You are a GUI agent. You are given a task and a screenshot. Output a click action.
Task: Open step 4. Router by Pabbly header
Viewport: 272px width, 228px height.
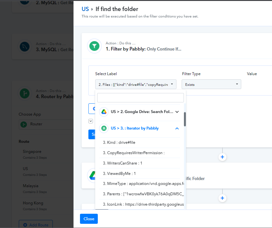(43, 94)
